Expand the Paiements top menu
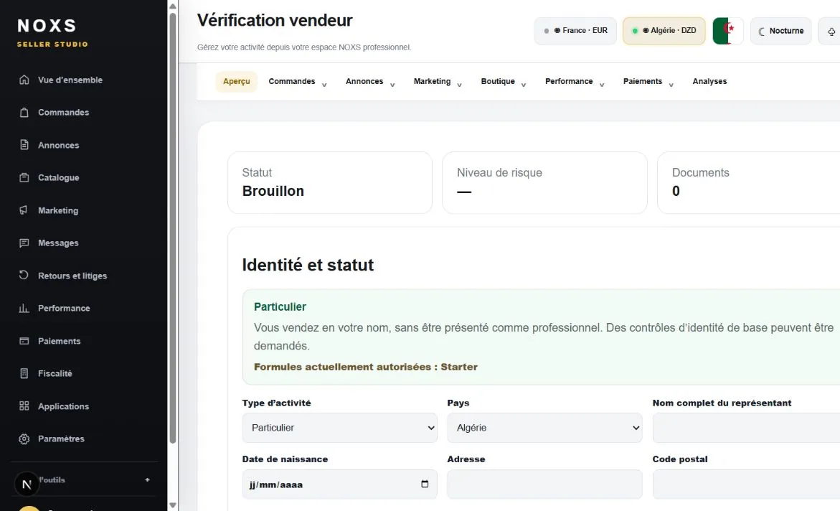 point(648,82)
